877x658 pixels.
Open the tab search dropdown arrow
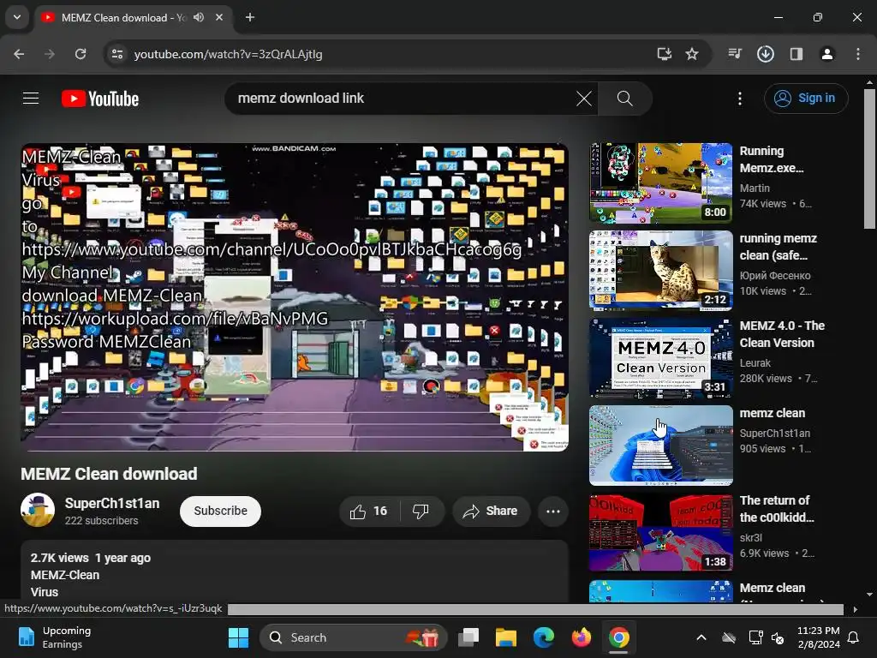pos(17,17)
